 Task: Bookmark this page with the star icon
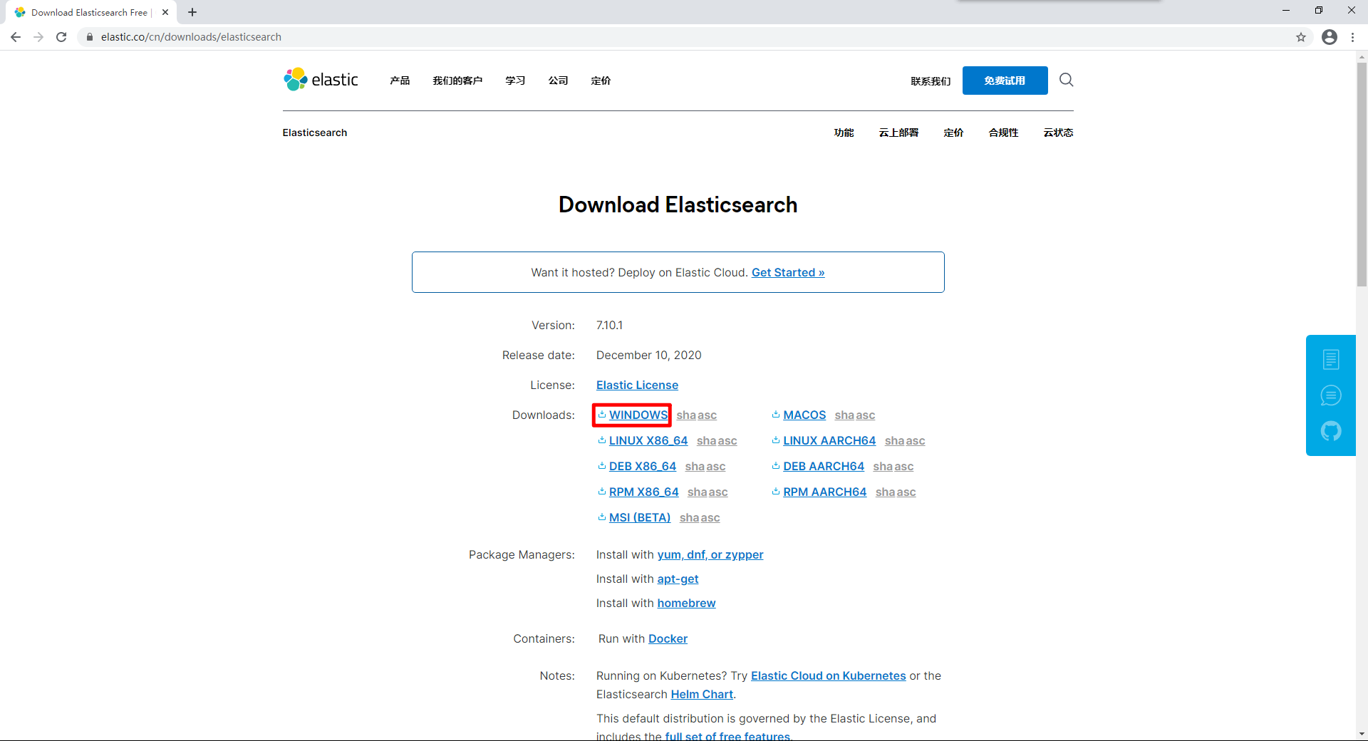1301,37
